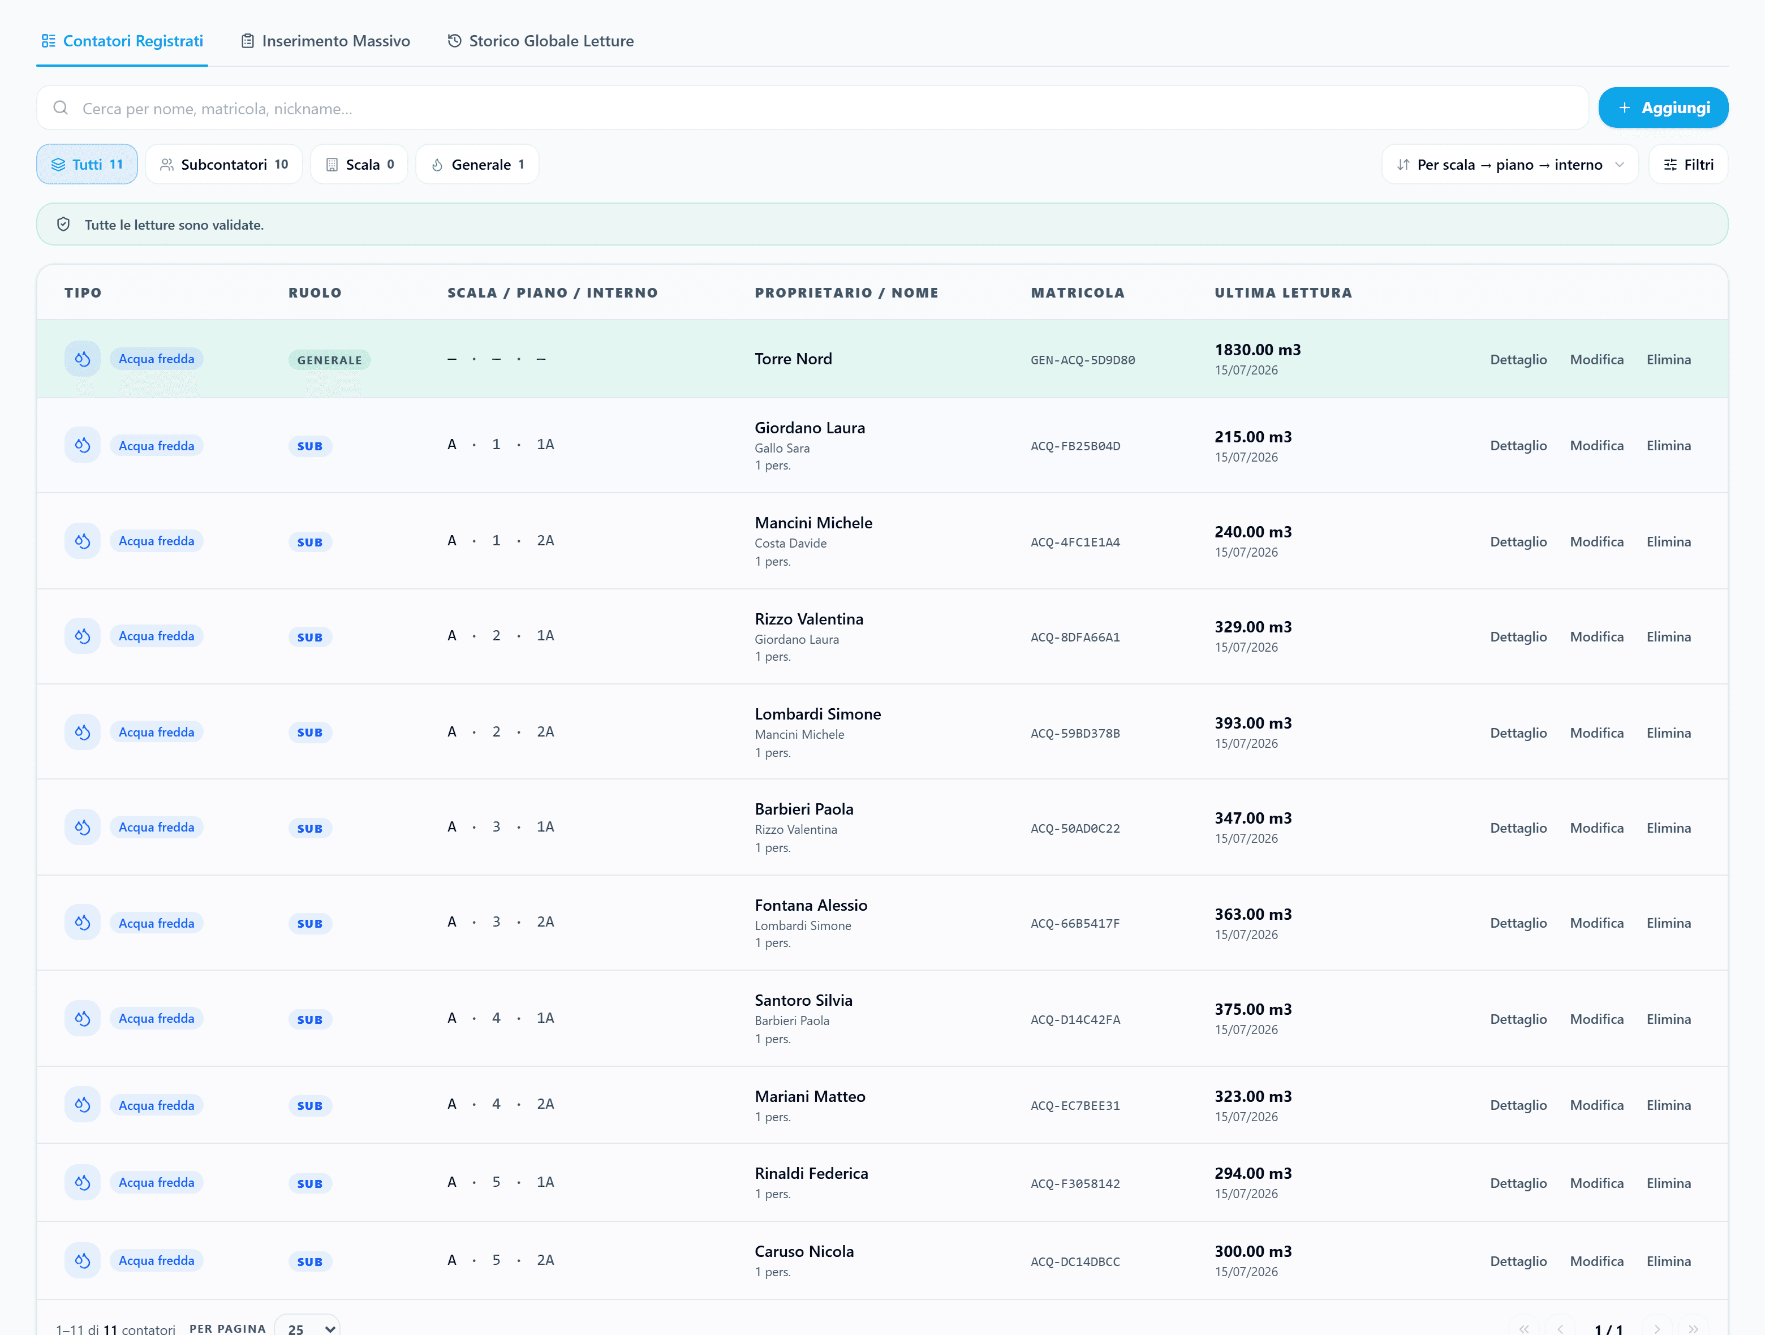Expand the Filtri panel
Screen dimensions: 1765x1335
pos(1687,165)
